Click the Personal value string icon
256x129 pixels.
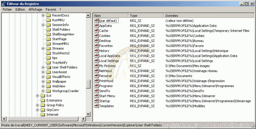[96, 76]
